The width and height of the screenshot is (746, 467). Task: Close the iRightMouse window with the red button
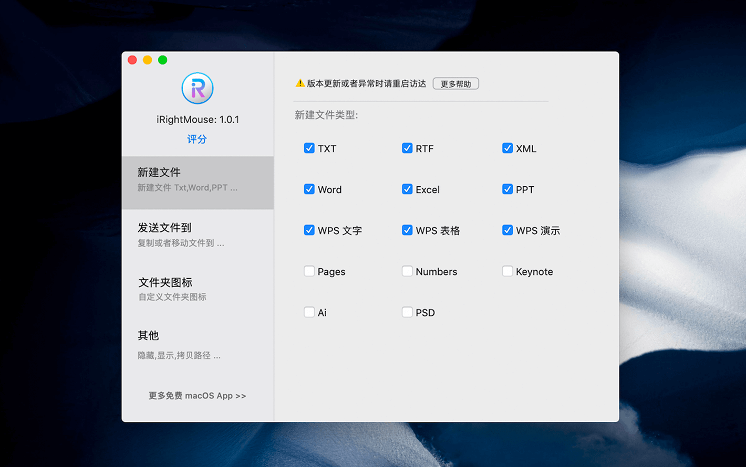132,60
